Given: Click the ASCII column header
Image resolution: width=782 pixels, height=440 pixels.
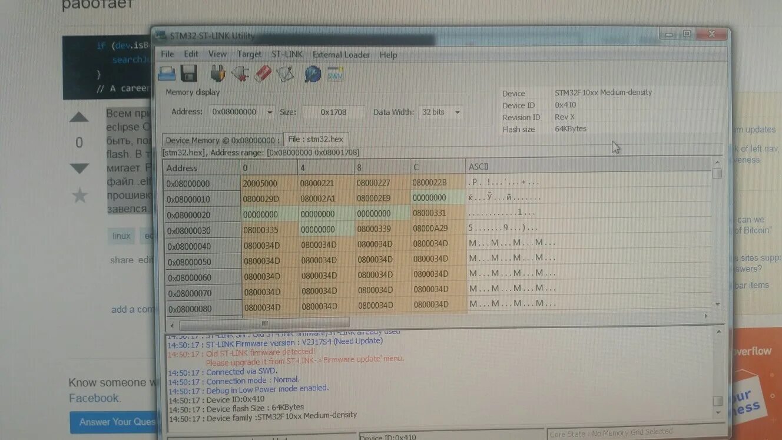Looking at the screenshot, I should pos(589,167).
